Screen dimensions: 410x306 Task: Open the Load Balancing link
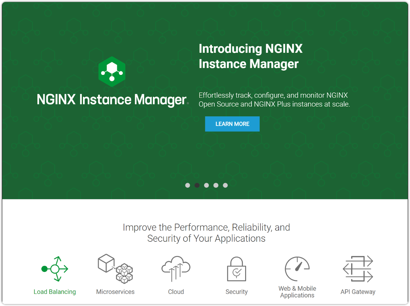click(55, 292)
